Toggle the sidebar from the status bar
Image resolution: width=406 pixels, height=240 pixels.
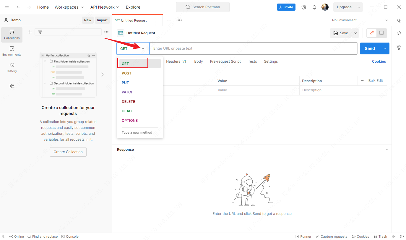tap(4, 236)
